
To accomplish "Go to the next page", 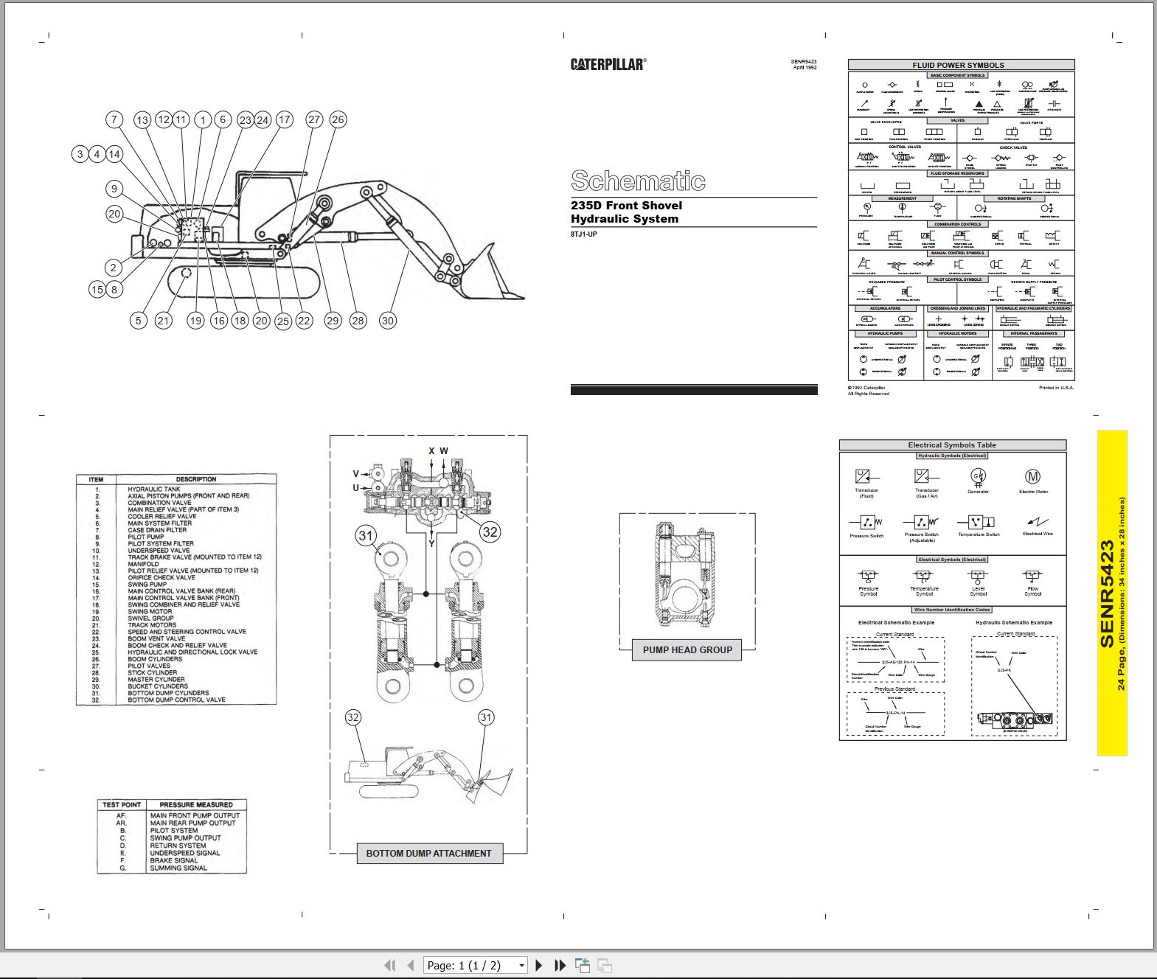I will (x=538, y=965).
